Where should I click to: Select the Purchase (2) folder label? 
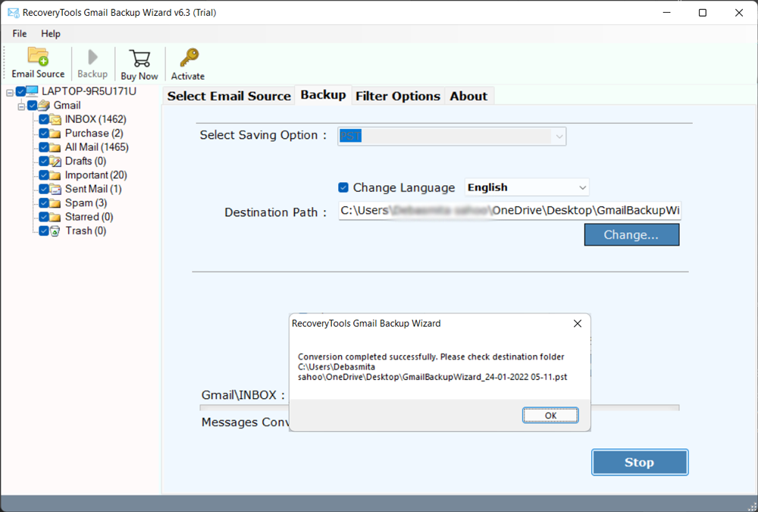click(x=94, y=133)
